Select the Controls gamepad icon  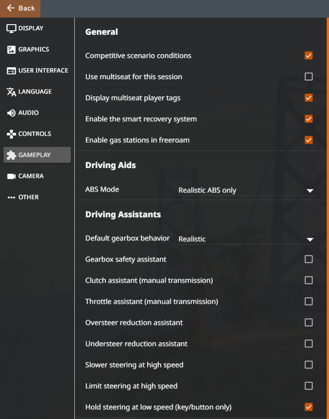pos(11,134)
